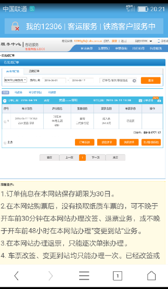168x289 pixels.
Task: Click the 票款金额 column header
Action: [x=107, y=109]
